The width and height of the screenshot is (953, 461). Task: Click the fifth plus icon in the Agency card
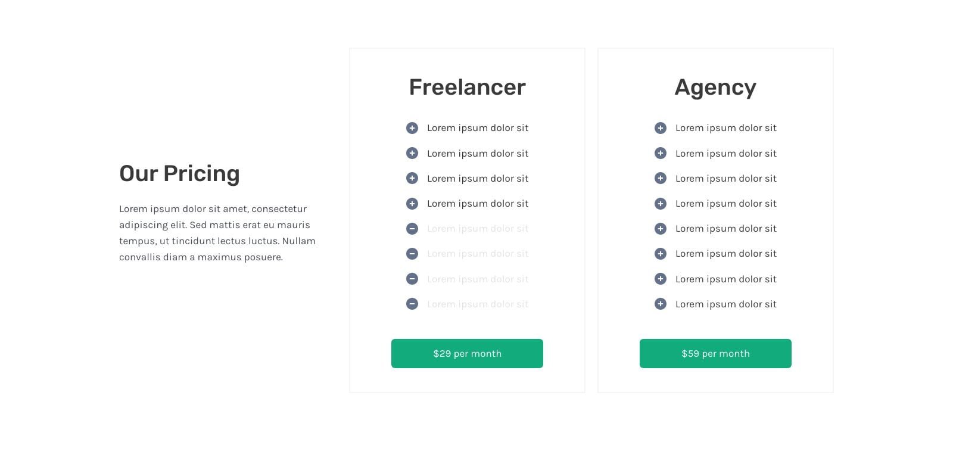point(660,229)
